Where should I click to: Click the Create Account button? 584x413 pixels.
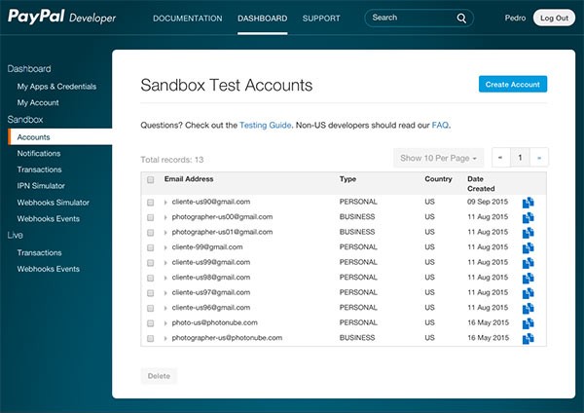513,84
